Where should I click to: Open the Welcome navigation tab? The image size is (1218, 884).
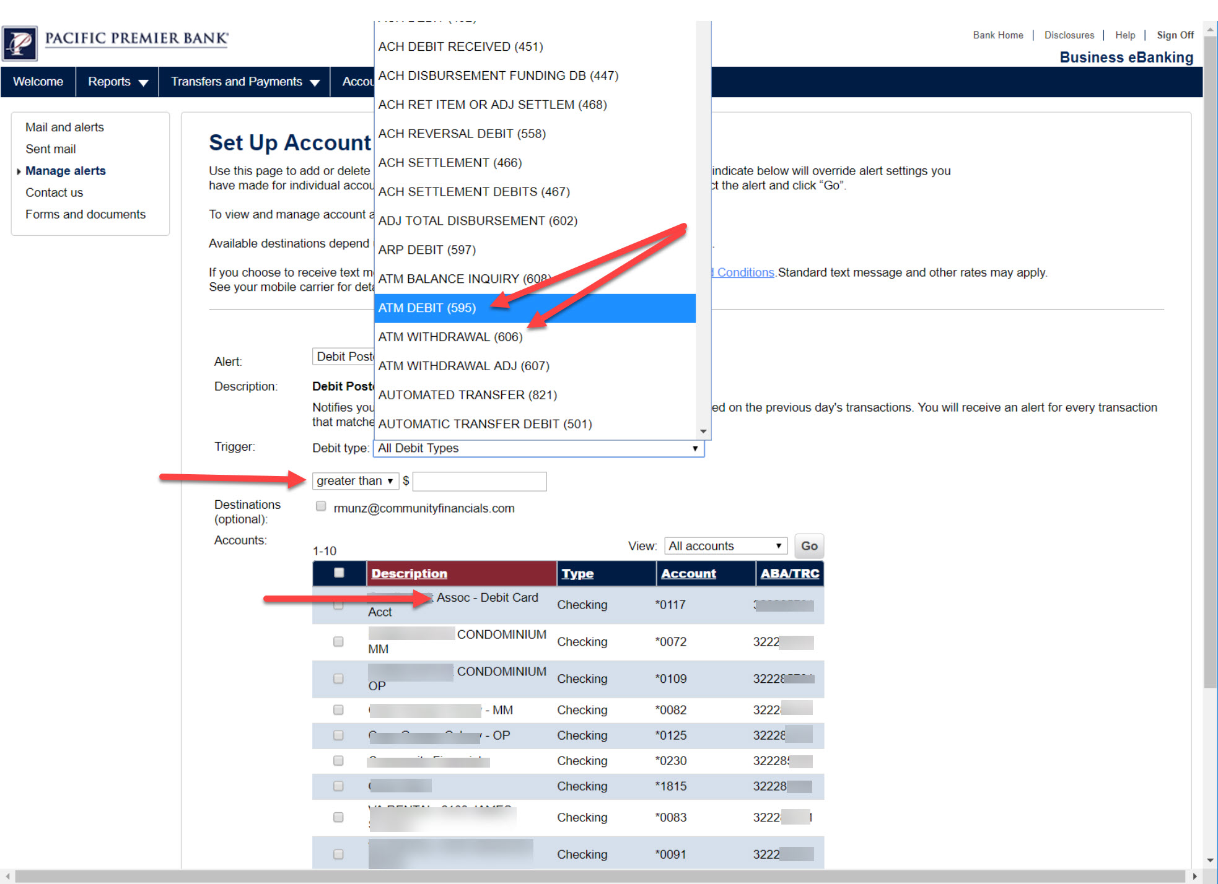pyautogui.click(x=38, y=82)
